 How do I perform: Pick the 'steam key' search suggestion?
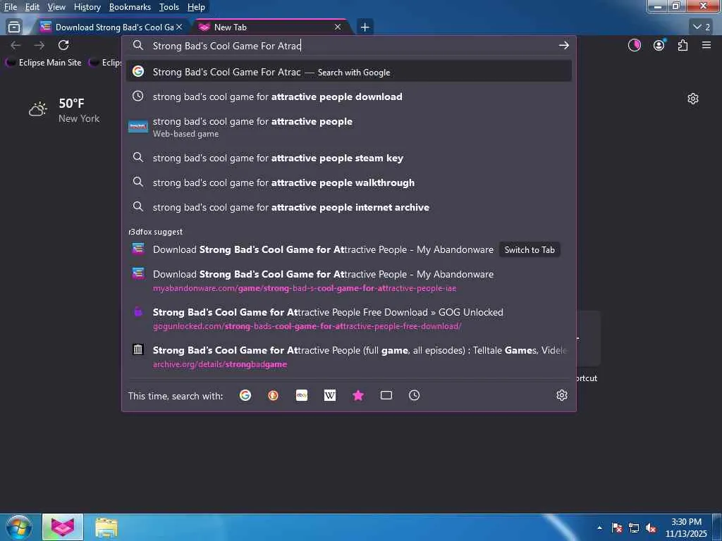tap(348, 158)
